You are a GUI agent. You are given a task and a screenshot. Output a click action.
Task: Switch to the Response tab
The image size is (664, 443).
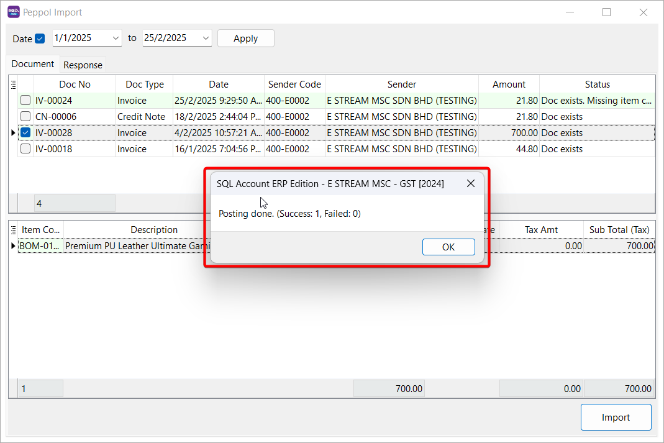click(x=83, y=65)
